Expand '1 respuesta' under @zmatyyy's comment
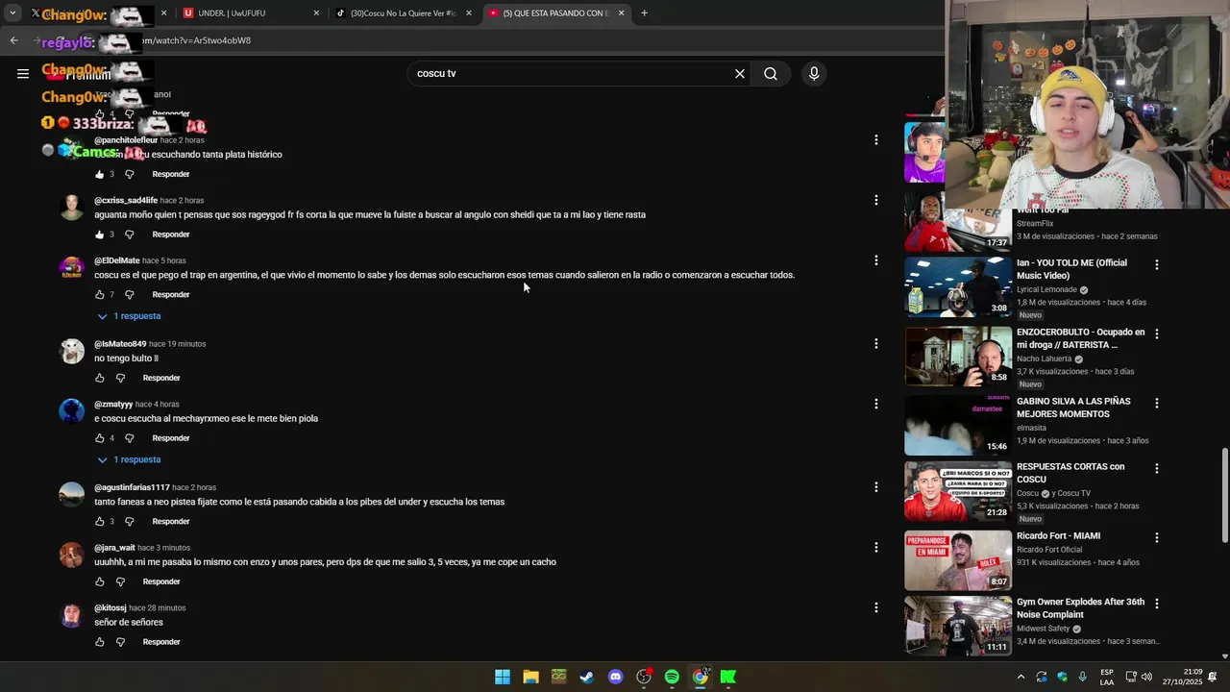 [x=129, y=459]
